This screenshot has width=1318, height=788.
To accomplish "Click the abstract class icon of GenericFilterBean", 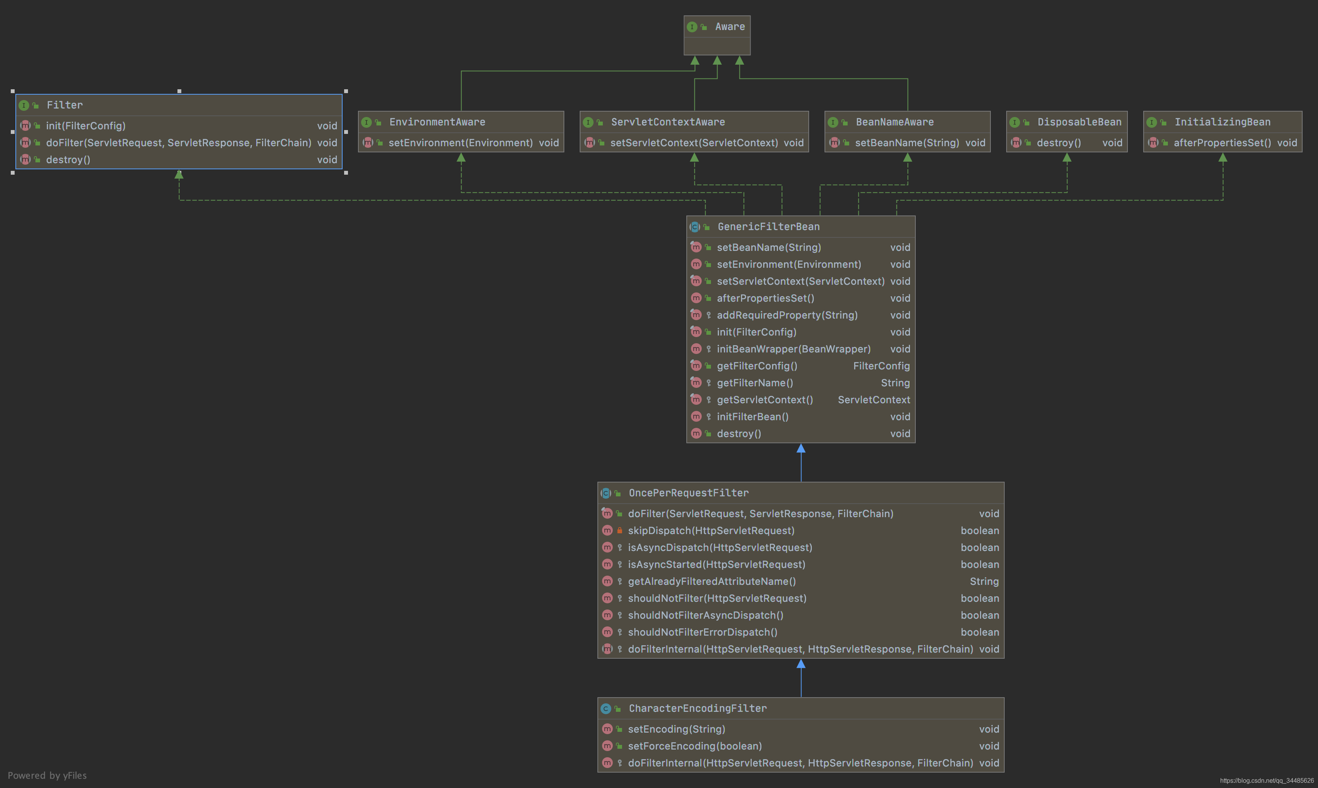I will [x=694, y=227].
